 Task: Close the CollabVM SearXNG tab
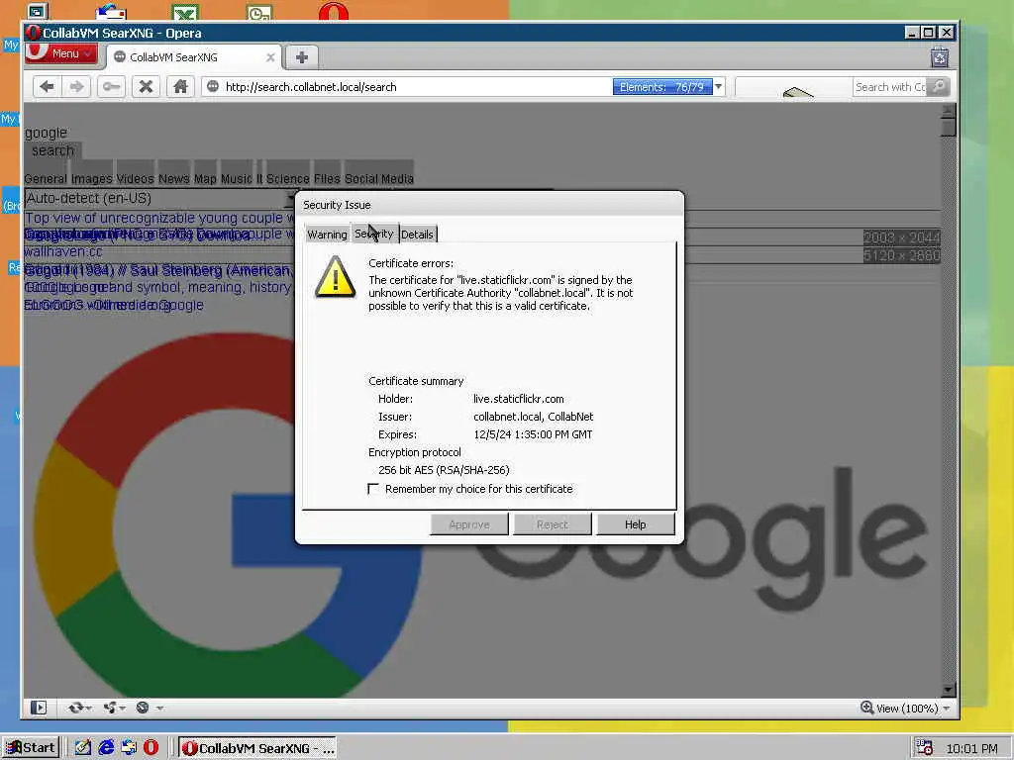pyautogui.click(x=270, y=57)
